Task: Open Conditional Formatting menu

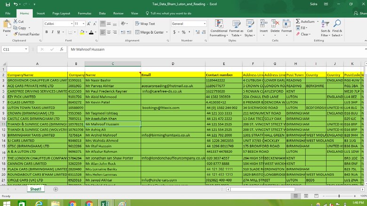Action: coord(219,28)
